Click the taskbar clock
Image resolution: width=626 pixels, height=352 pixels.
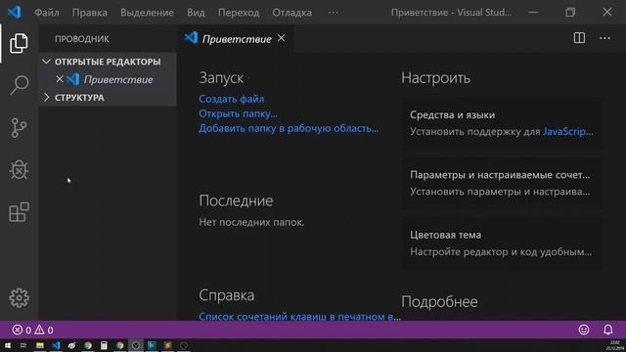[615, 345]
